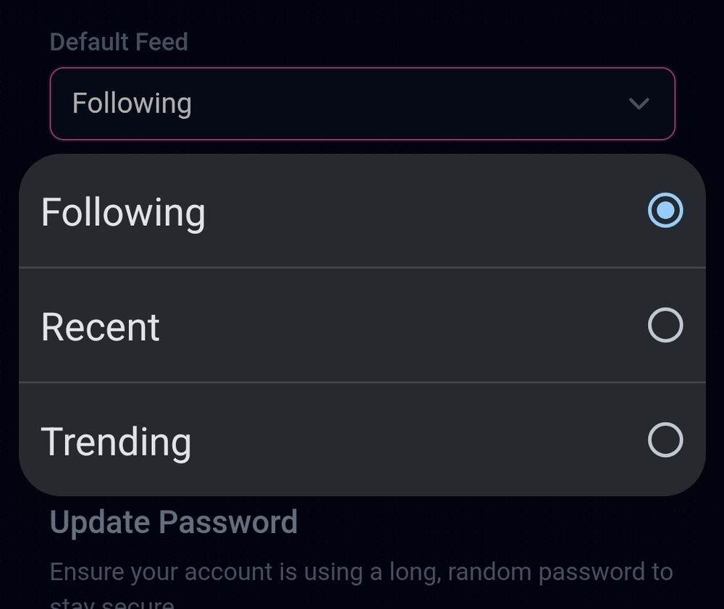Choose Trending as the default feed
Image resolution: width=724 pixels, height=609 pixels.
tap(362, 440)
